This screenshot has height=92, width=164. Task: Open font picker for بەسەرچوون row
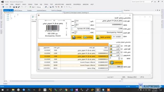[115, 55]
